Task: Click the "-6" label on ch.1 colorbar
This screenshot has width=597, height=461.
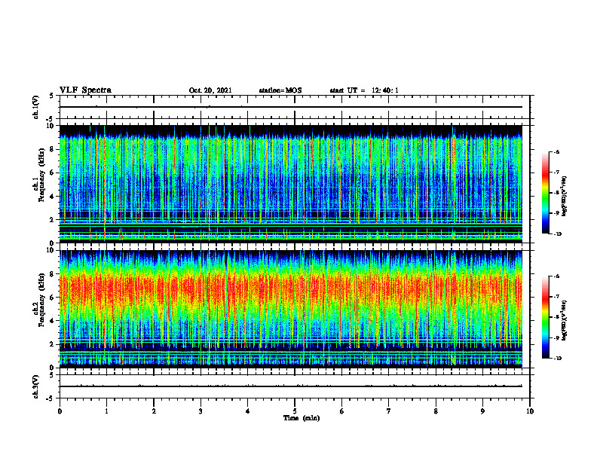Action: pyautogui.click(x=556, y=151)
